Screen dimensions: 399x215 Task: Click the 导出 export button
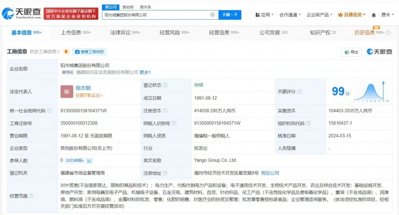pos(352,52)
